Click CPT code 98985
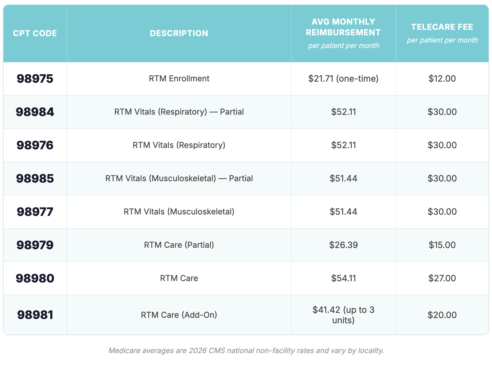 (35, 179)
